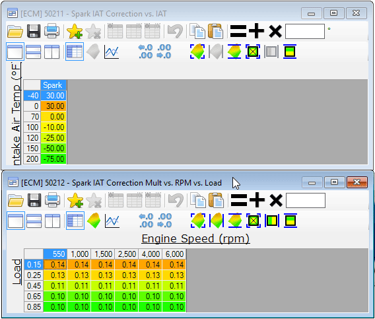Select the 2,500 rpm column header
This screenshot has width=375, height=319.
127,254
